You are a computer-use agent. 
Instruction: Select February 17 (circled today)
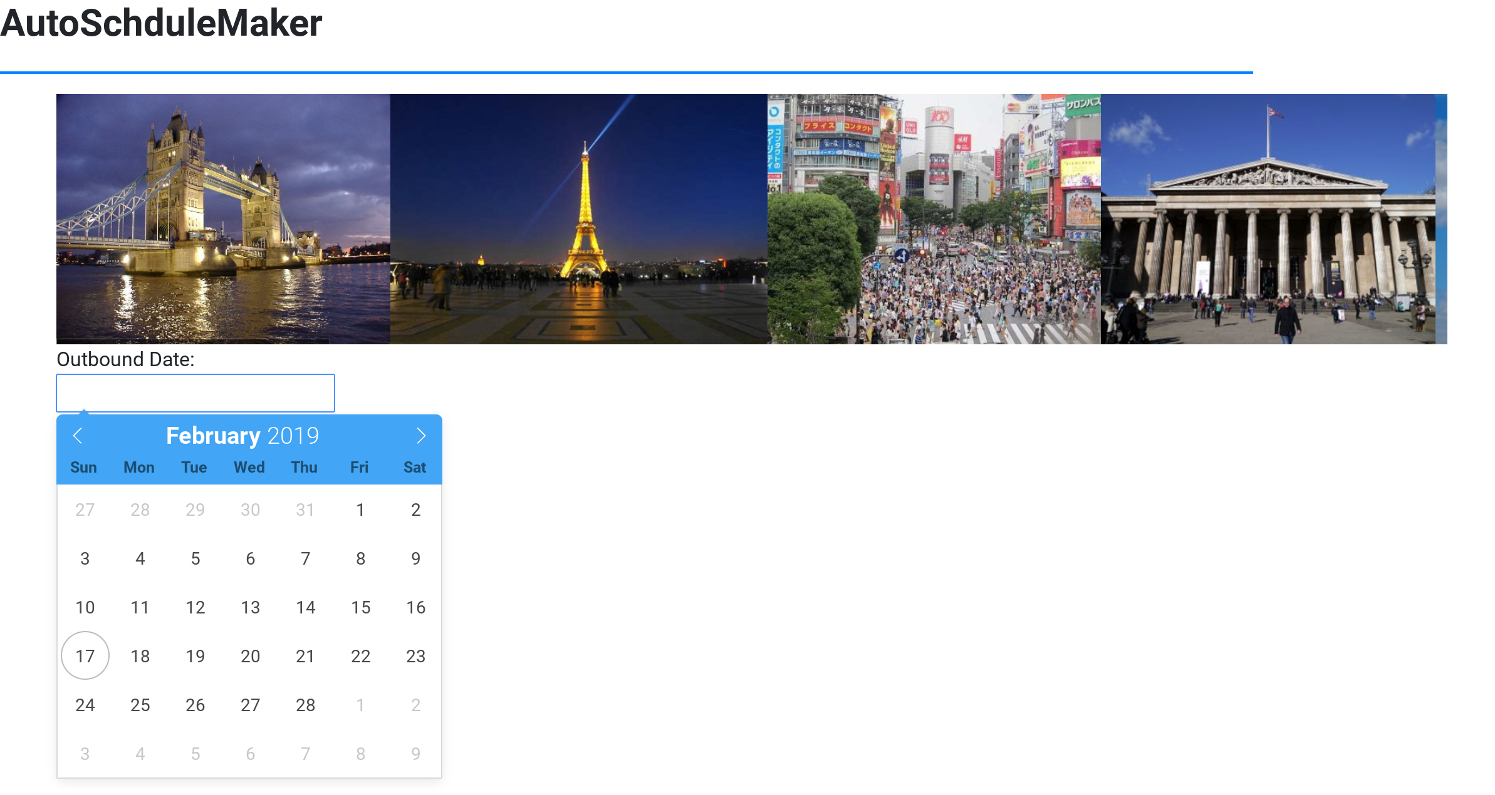[x=85, y=656]
